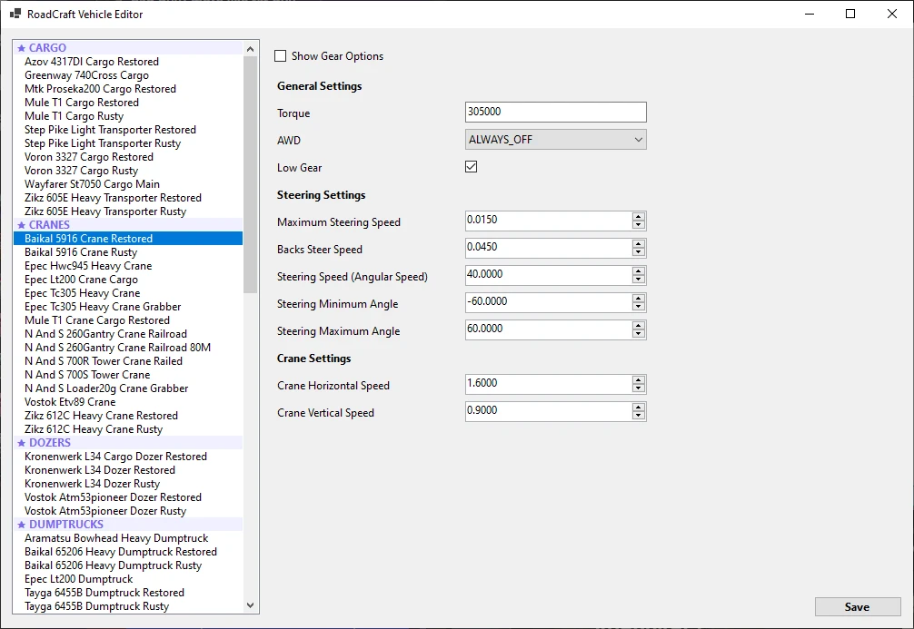Viewport: 914px width, 629px height.
Task: Decrease Crane Vertical Speed with down arrow
Action: (x=639, y=417)
